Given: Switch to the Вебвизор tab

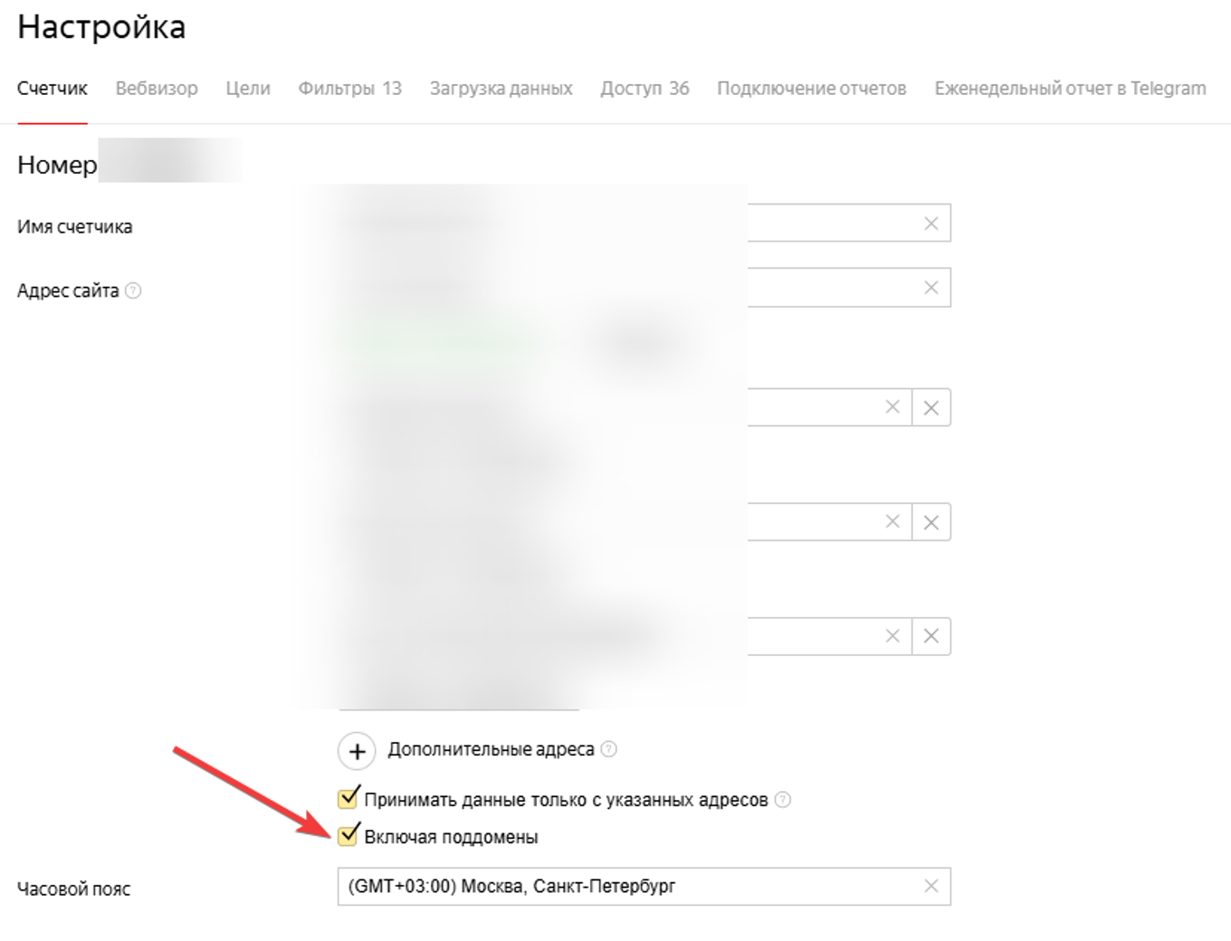Looking at the screenshot, I should (x=157, y=89).
